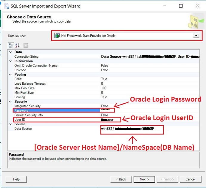
Task: Click the False value for Persist Security Info
Action: pos(105,115)
